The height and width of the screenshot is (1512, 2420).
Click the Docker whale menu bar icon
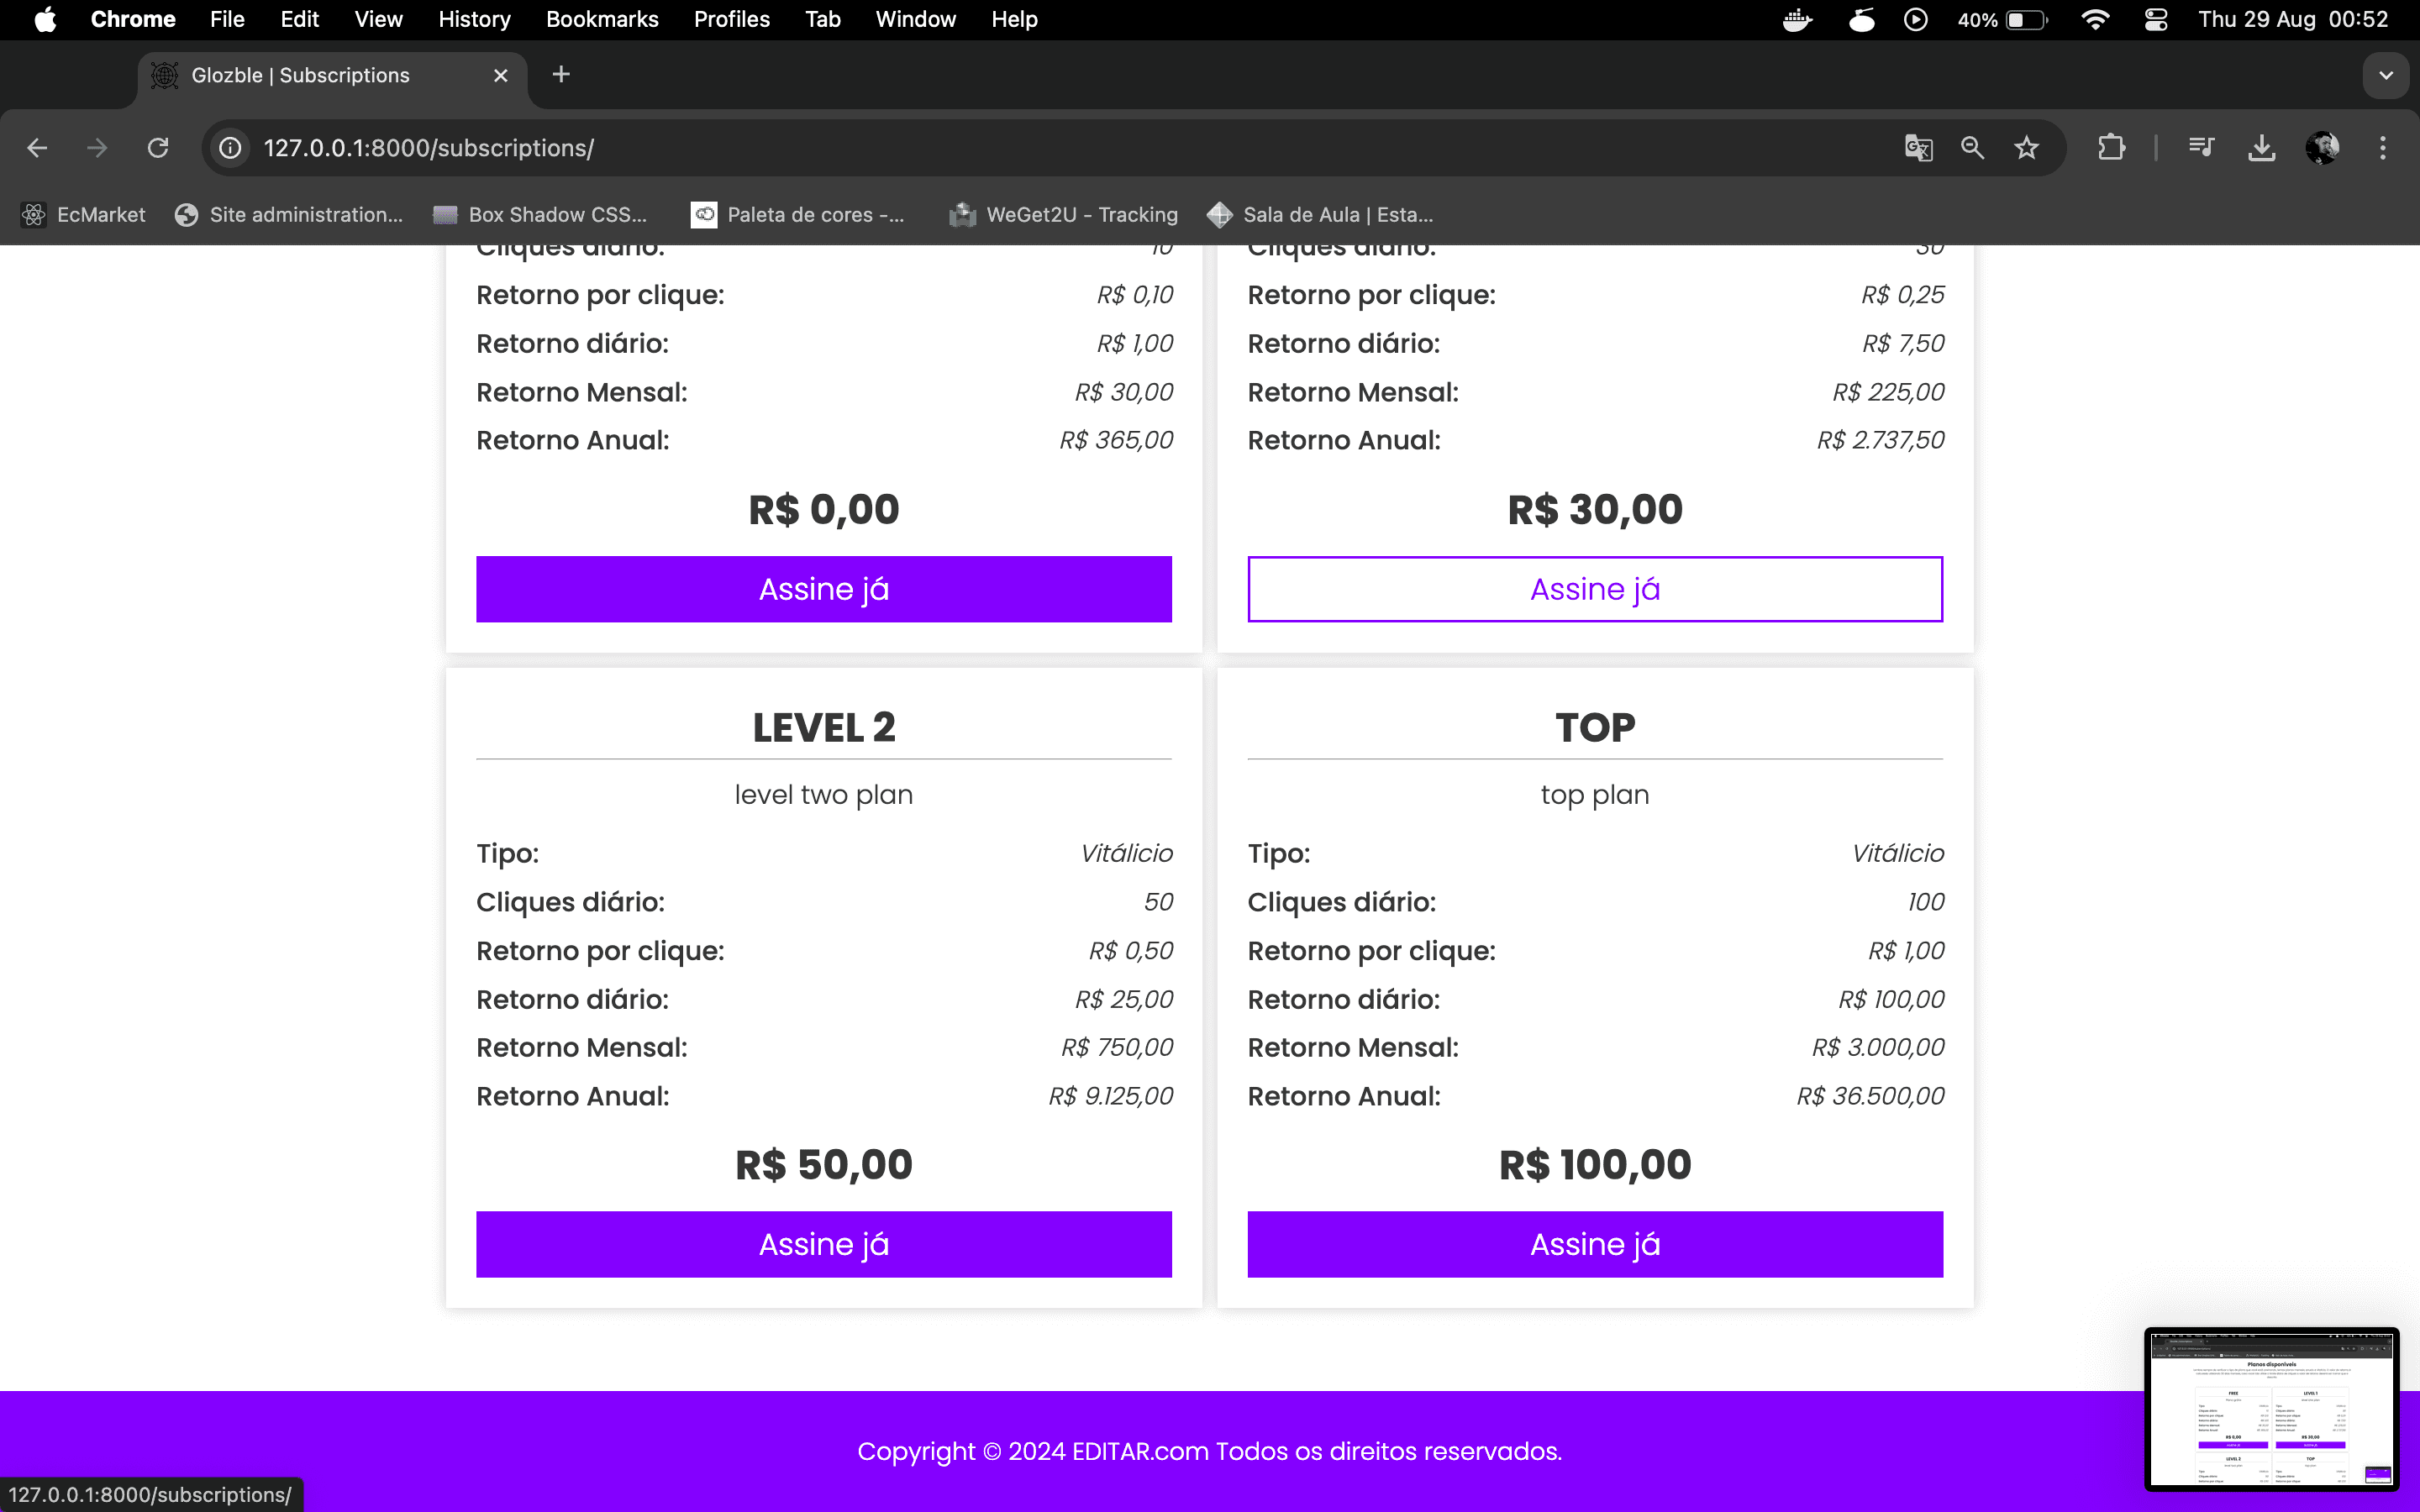[x=1798, y=19]
